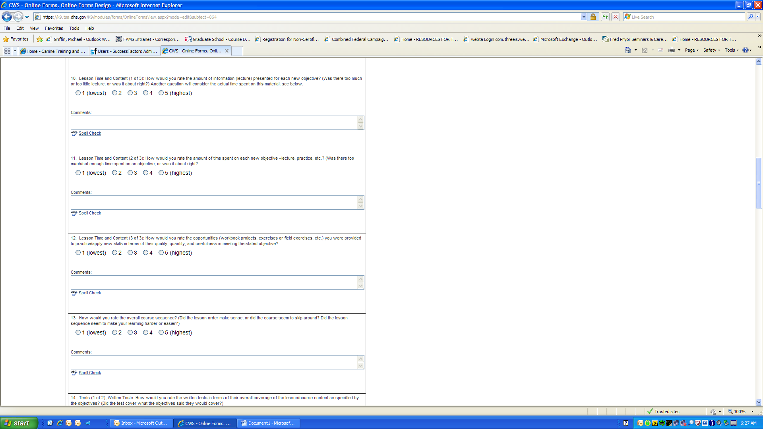Click the Stop loading X icon
Screen dimensions: 763x429
616,17
